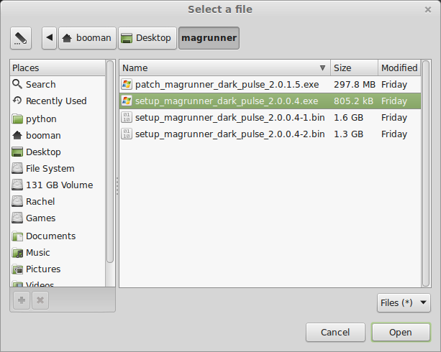Open Pictures in Places
The height and width of the screenshot is (352, 441).
coord(58,269)
